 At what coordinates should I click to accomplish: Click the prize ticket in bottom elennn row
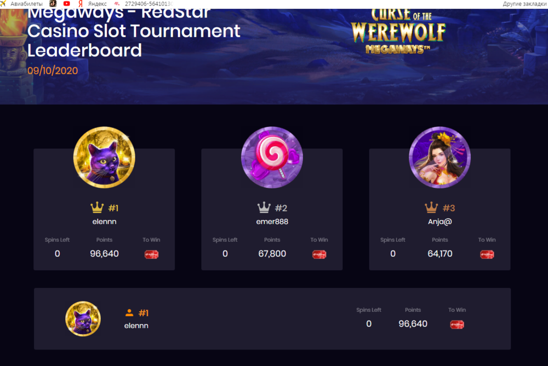[457, 324]
